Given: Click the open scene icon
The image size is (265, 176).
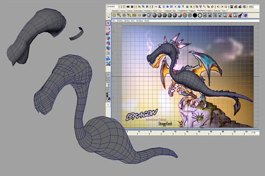Looking at the screenshot, I should click(x=128, y=6).
